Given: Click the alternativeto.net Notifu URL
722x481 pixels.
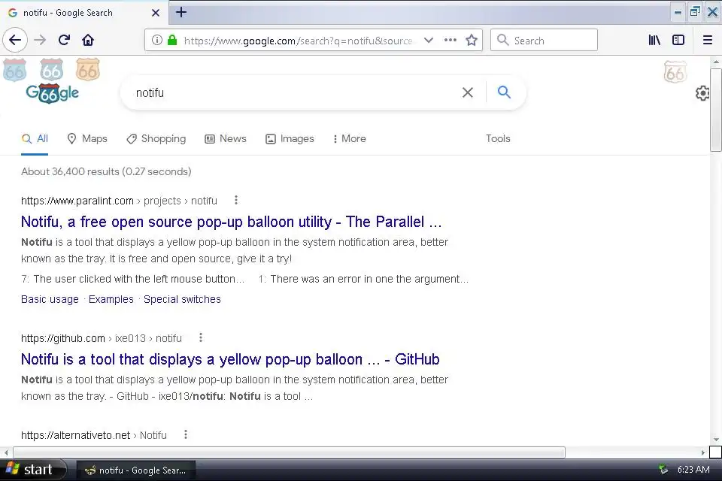Looking at the screenshot, I should pyautogui.click(x=94, y=435).
